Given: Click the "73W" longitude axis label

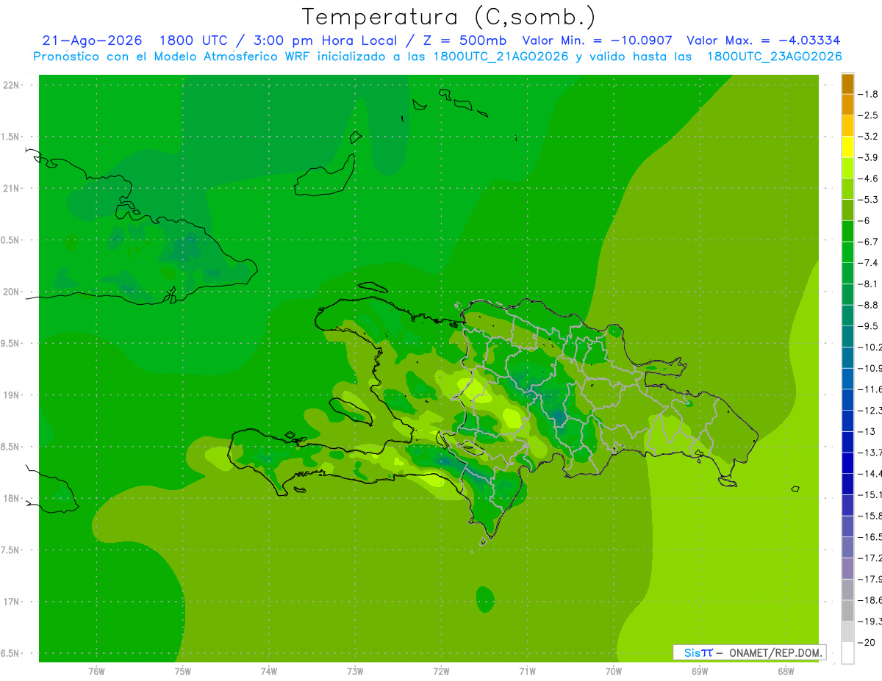Looking at the screenshot, I should click(355, 671).
